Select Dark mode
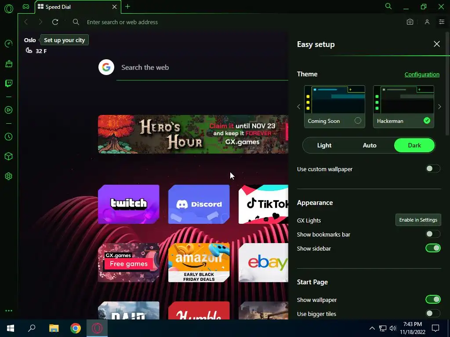Screen dimensions: 450x337 pos(414,145)
